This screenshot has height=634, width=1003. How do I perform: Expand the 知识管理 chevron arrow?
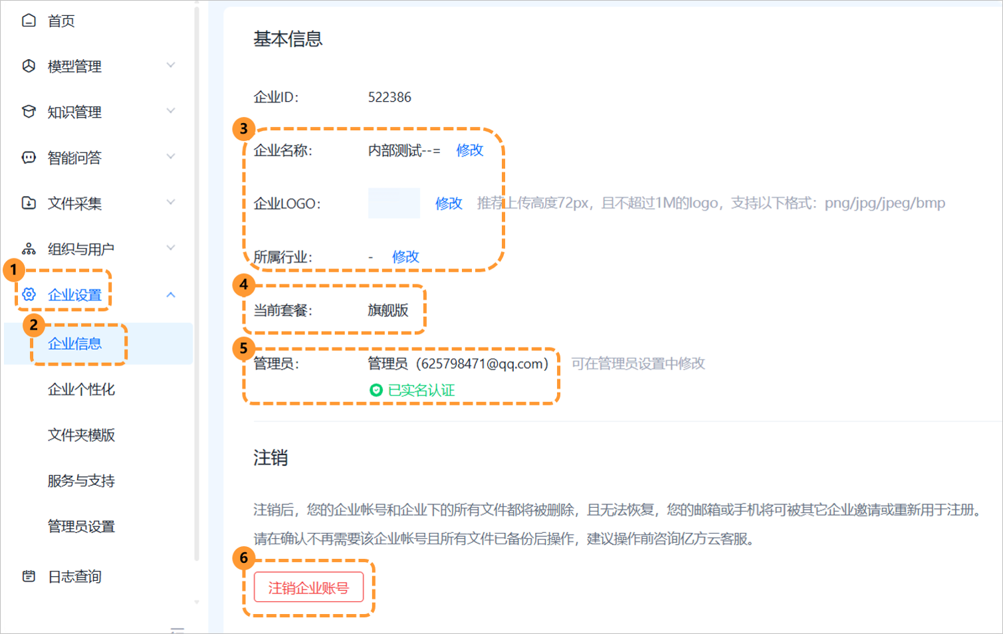click(x=171, y=111)
